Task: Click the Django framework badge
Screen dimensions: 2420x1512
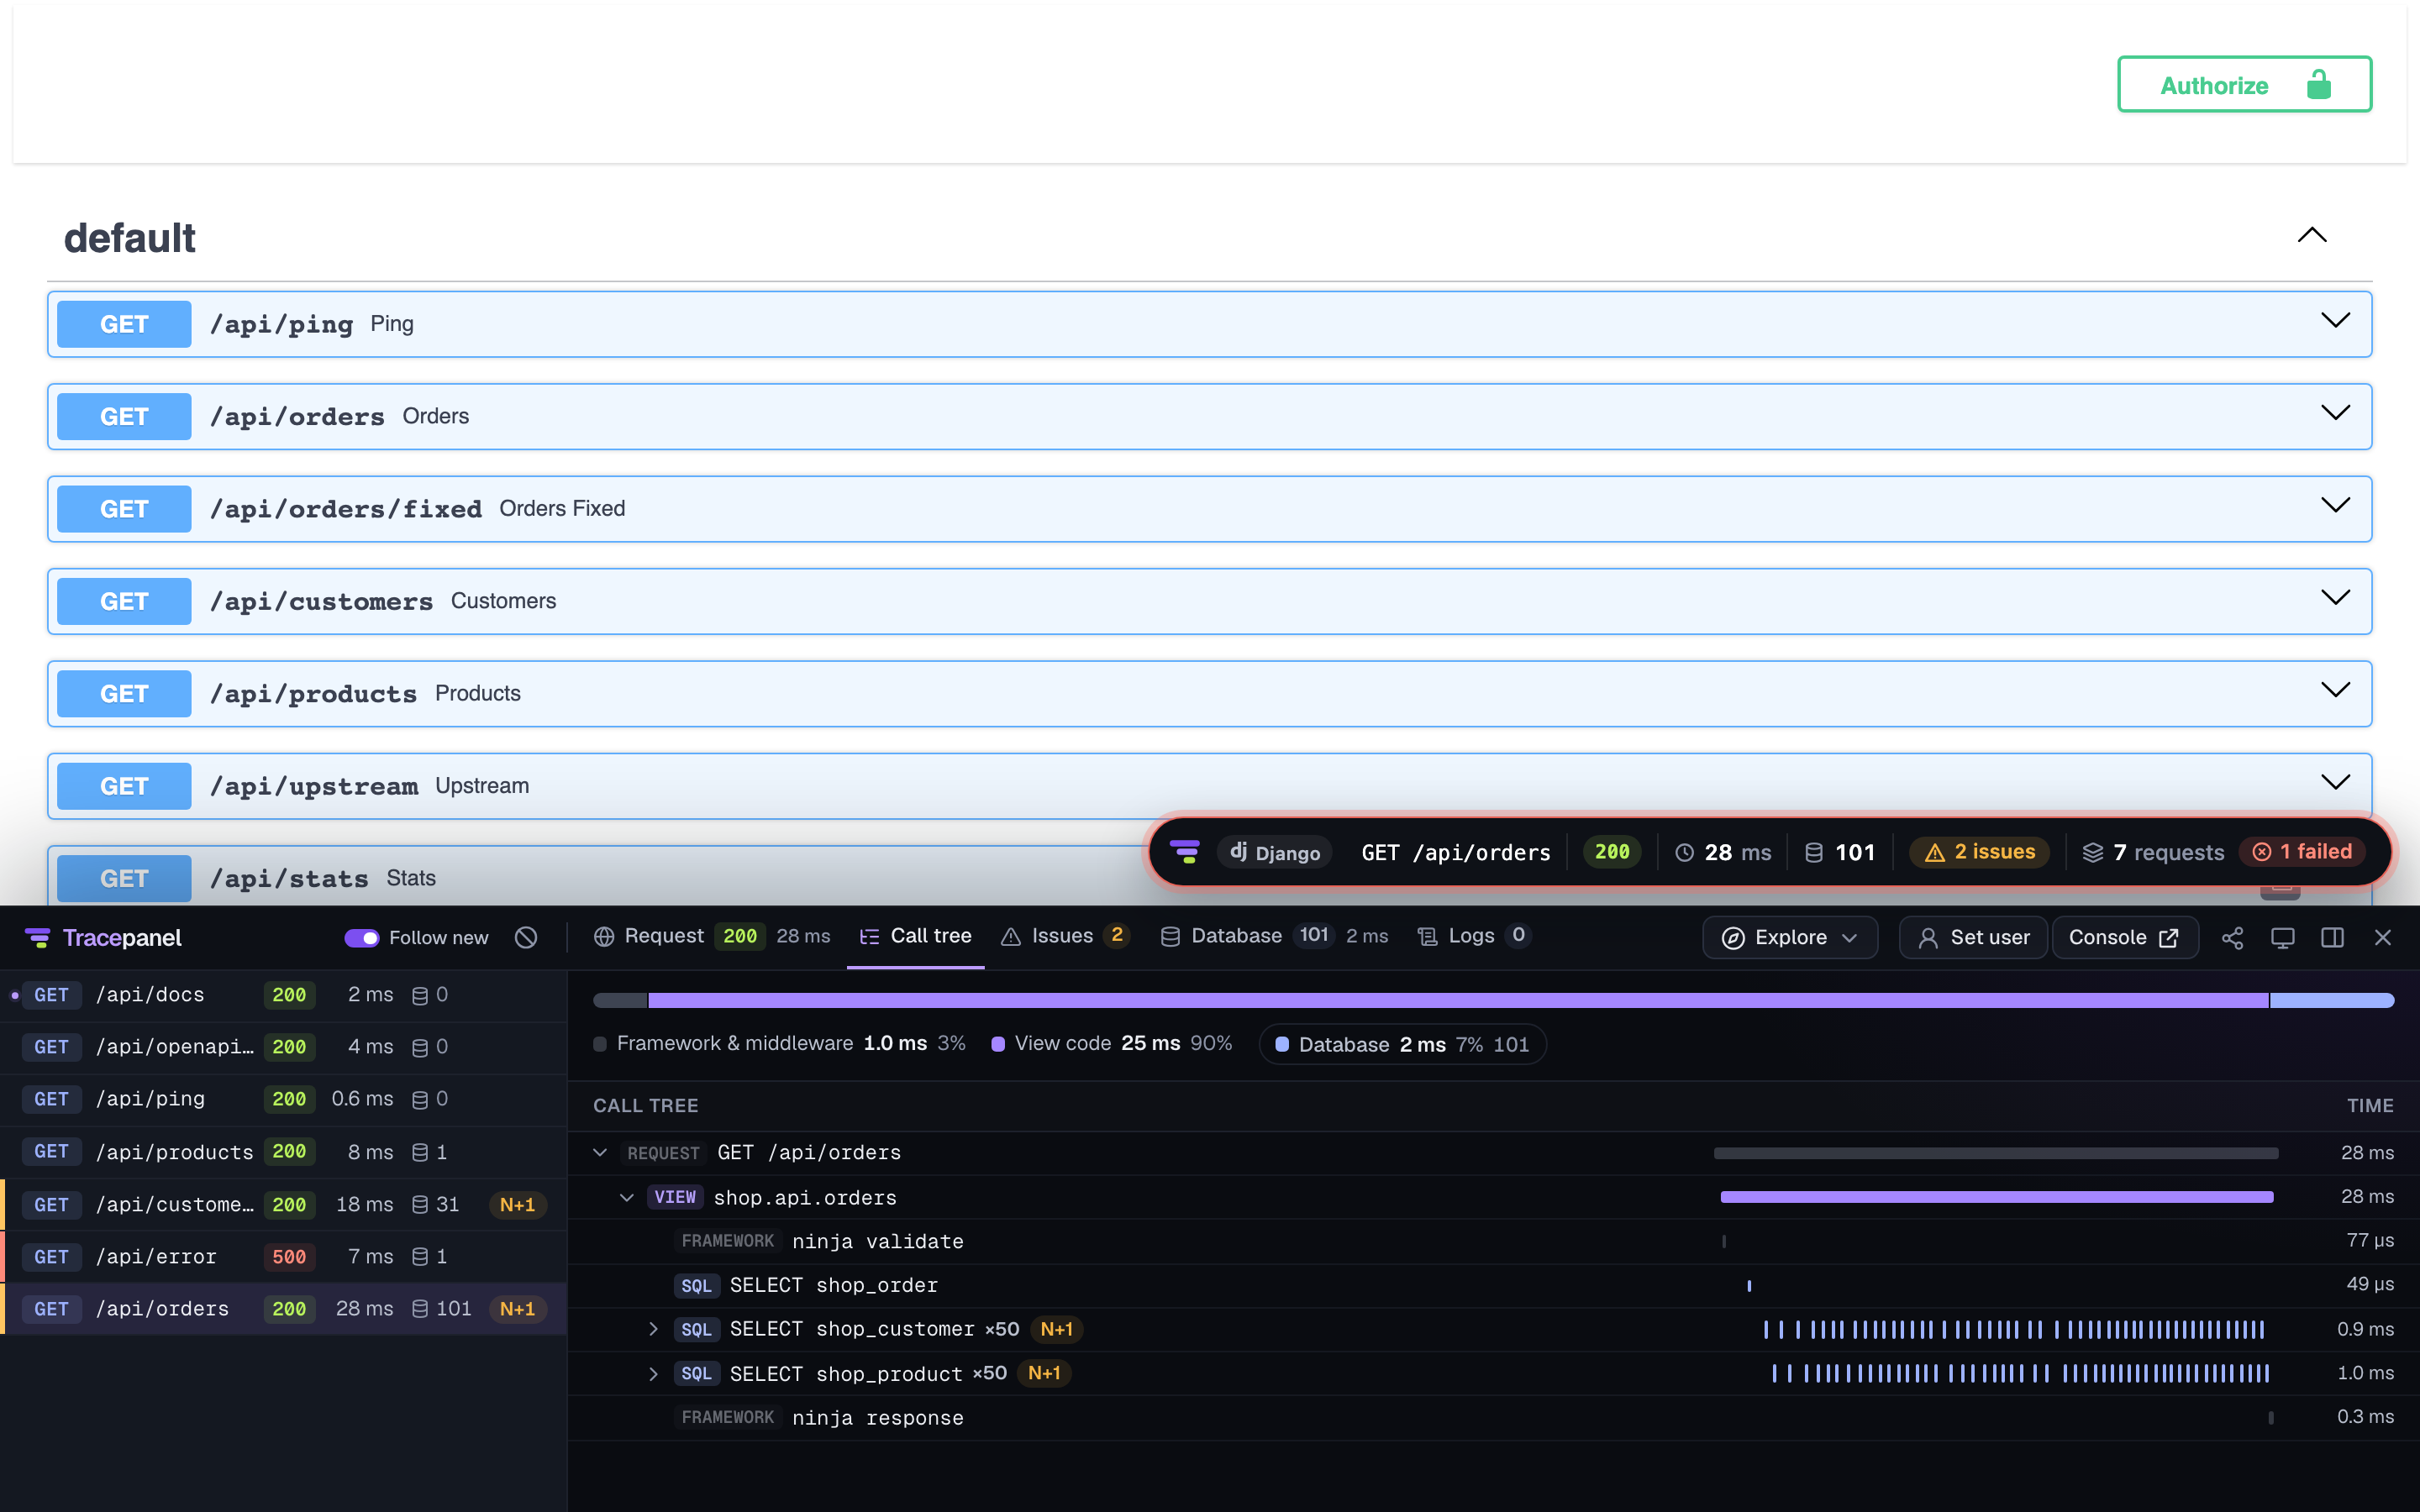Action: (1275, 852)
